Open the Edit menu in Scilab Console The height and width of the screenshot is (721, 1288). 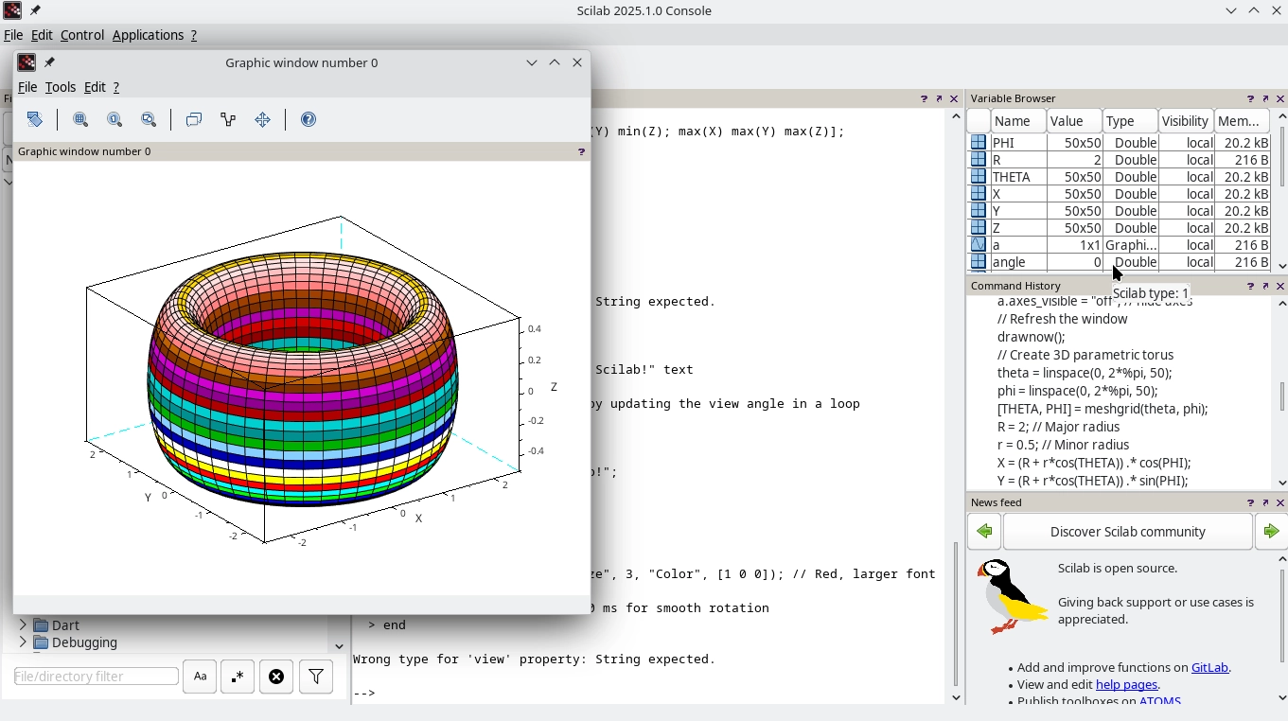pyautogui.click(x=42, y=35)
